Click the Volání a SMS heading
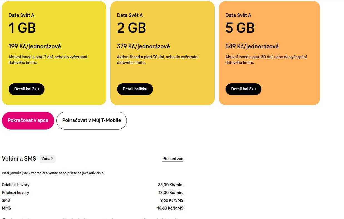Viewport: 344px width, 219px height. (x=19, y=159)
